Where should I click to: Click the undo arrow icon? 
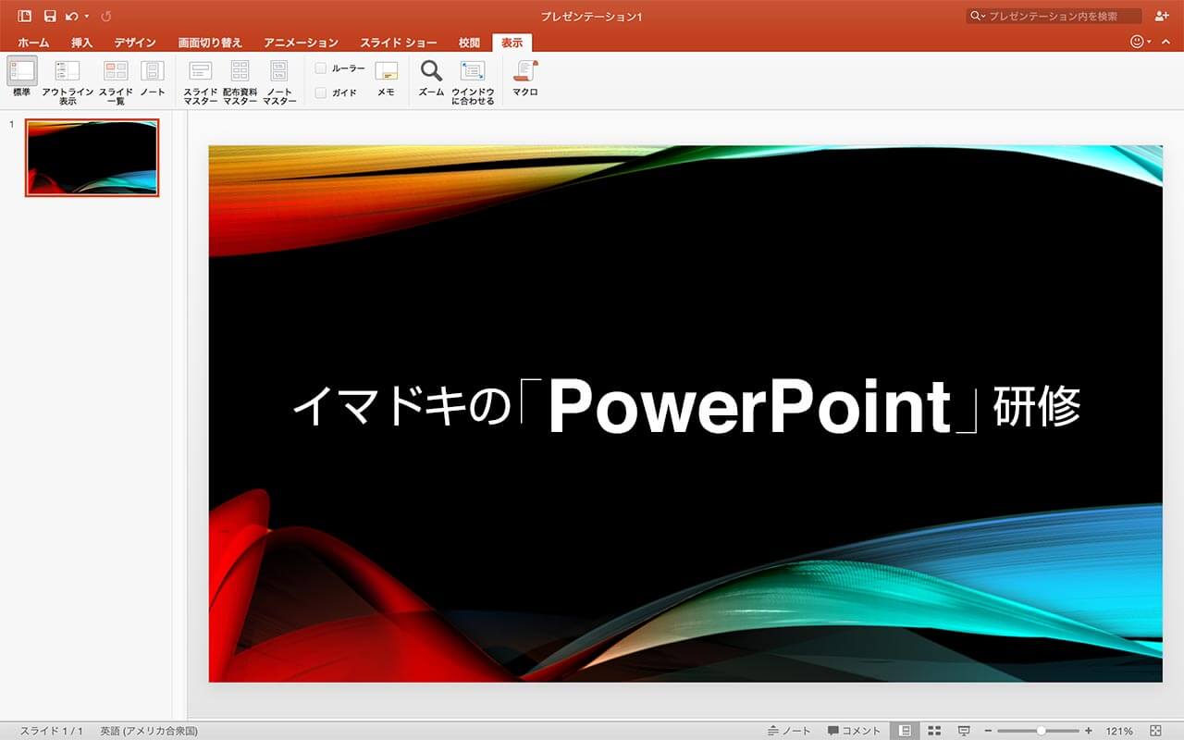click(71, 17)
